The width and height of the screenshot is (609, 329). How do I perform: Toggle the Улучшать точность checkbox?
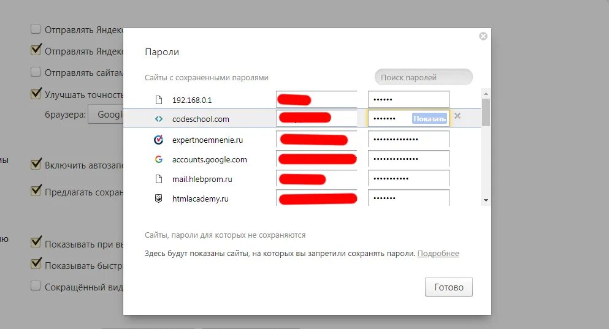(x=36, y=94)
